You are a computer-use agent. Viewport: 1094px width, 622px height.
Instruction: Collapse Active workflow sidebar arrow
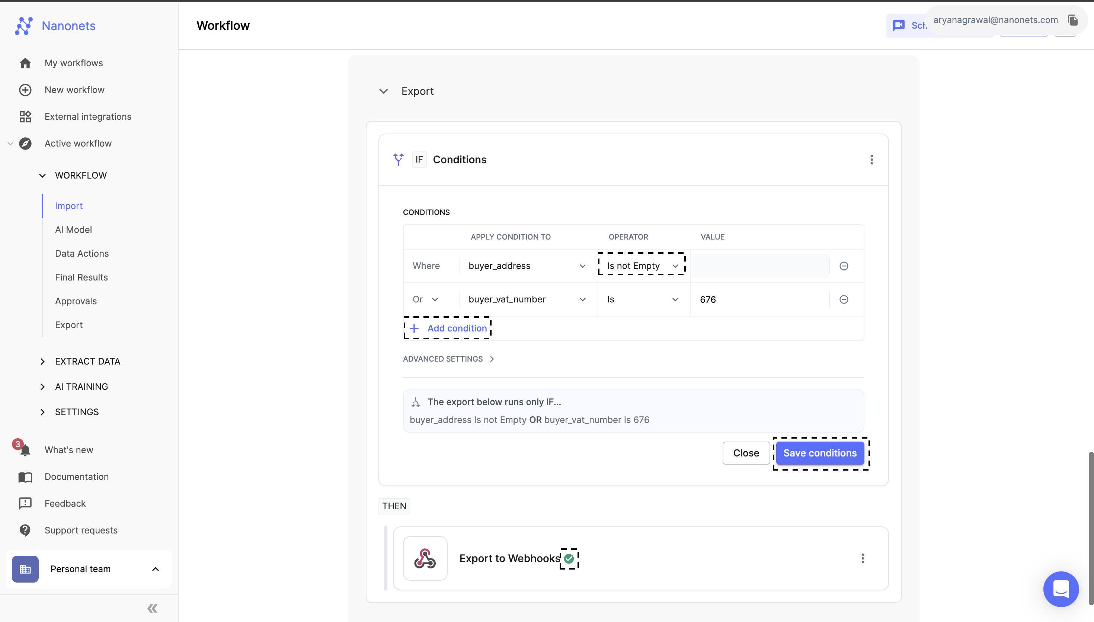tap(10, 144)
